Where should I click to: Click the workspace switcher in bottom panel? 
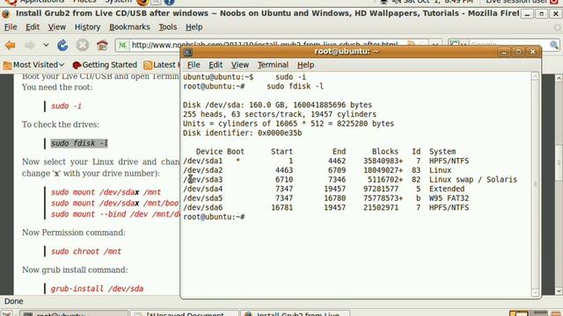(528, 313)
